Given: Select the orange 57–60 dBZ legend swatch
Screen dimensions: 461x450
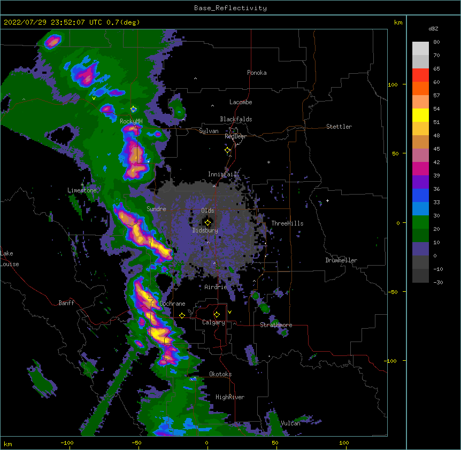Looking at the screenshot, I should tap(420, 88).
